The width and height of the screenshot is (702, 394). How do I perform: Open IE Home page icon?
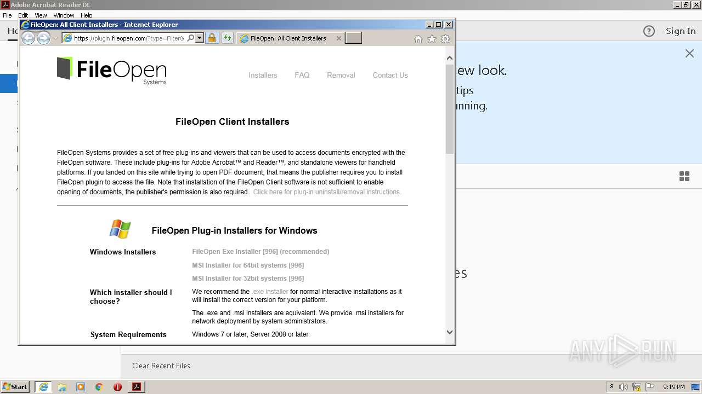418,39
